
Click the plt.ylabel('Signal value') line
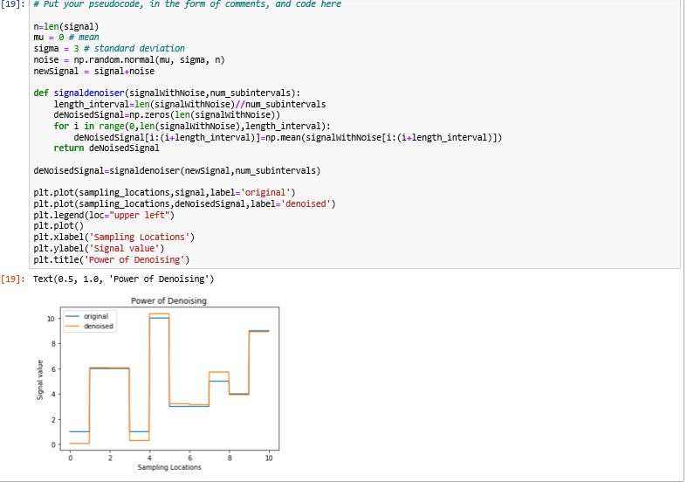pos(99,249)
